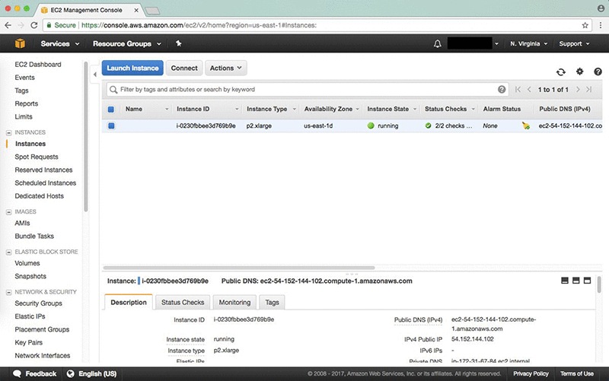Screen dimensions: 609x381
Task: Toggle the select-all instances checkbox
Action: (111, 110)
